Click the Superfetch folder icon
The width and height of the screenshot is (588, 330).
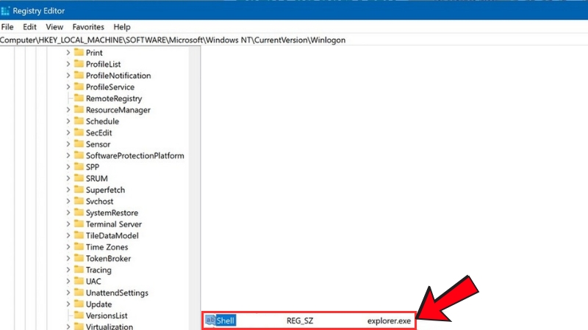click(x=79, y=189)
